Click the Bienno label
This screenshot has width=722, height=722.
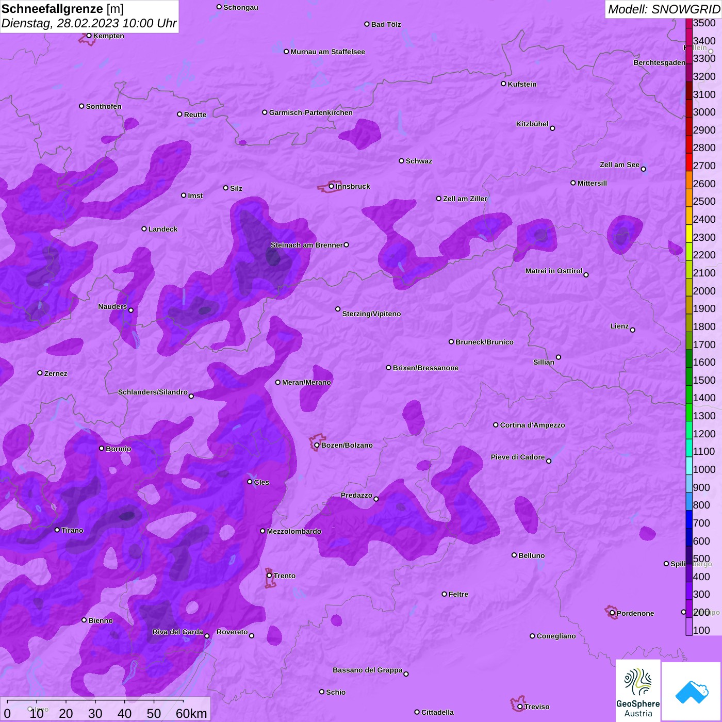pyautogui.click(x=101, y=620)
